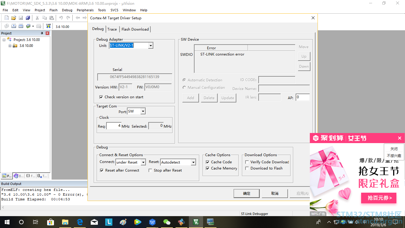The image size is (405, 228).
Task: Pin the Project panel with pushpin icon
Action: 42,33
